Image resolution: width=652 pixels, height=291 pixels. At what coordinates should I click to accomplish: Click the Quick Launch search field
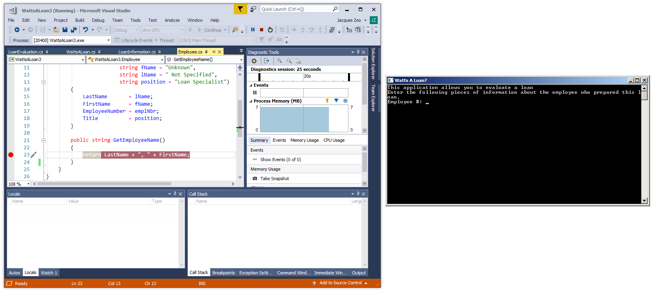299,9
